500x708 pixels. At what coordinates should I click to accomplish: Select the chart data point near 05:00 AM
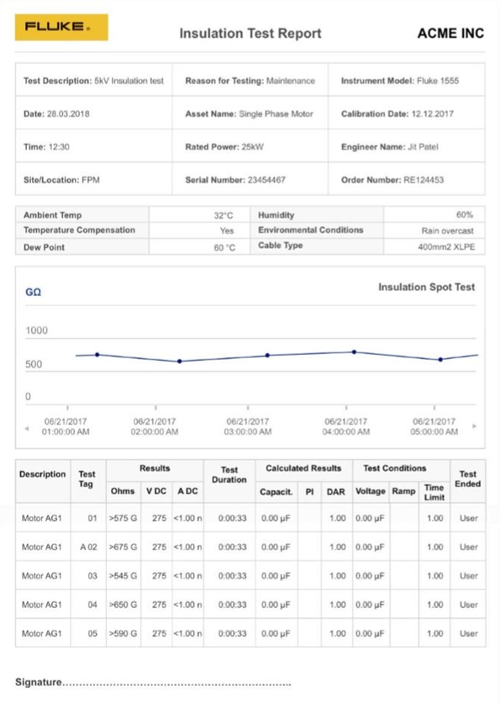pos(440,359)
